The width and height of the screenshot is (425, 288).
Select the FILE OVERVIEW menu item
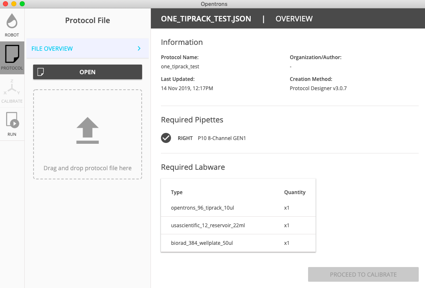tap(88, 48)
